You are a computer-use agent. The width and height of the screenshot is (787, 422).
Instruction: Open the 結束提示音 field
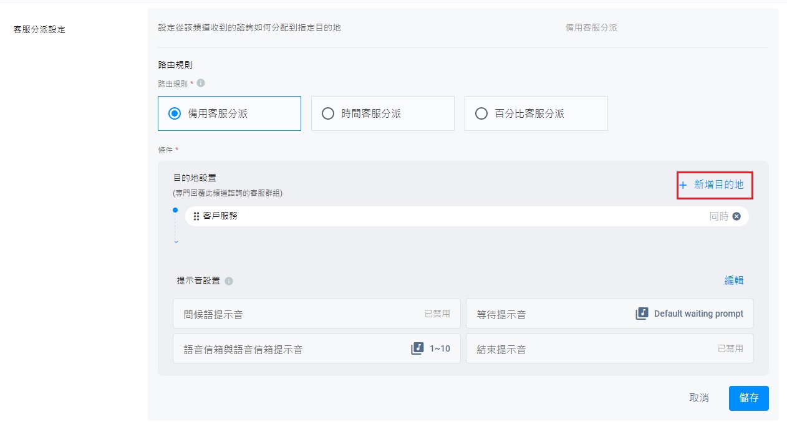[610, 348]
